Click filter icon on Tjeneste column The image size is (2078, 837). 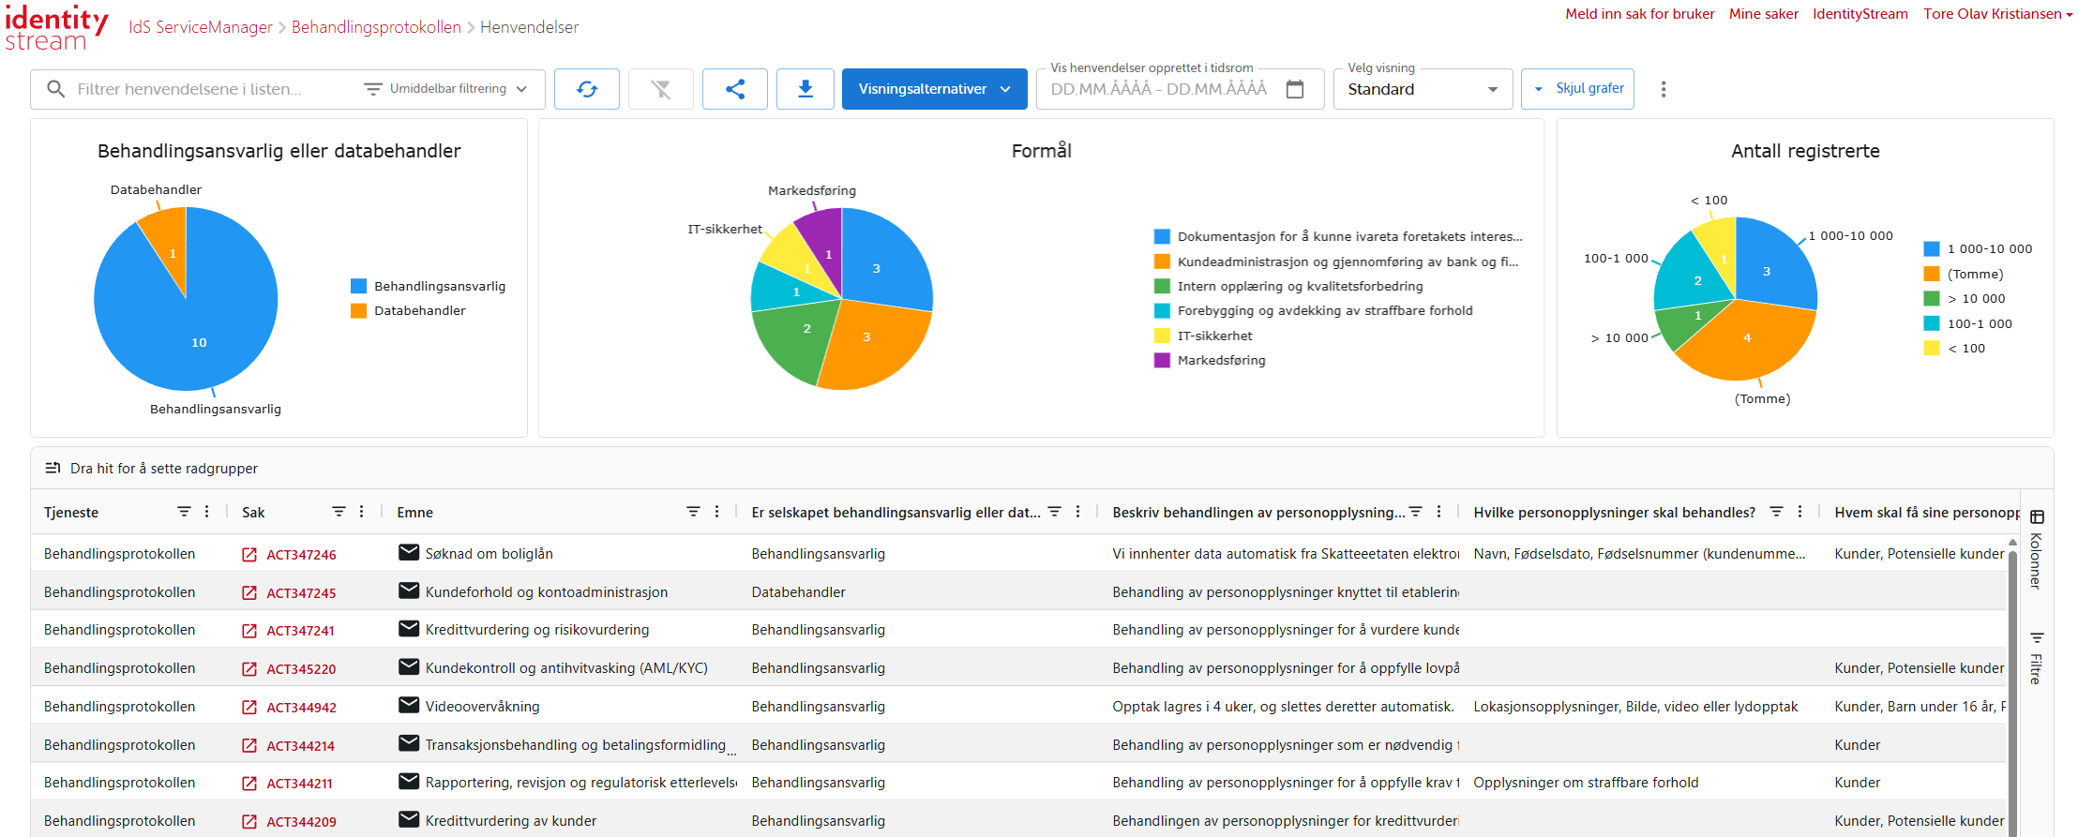[184, 512]
